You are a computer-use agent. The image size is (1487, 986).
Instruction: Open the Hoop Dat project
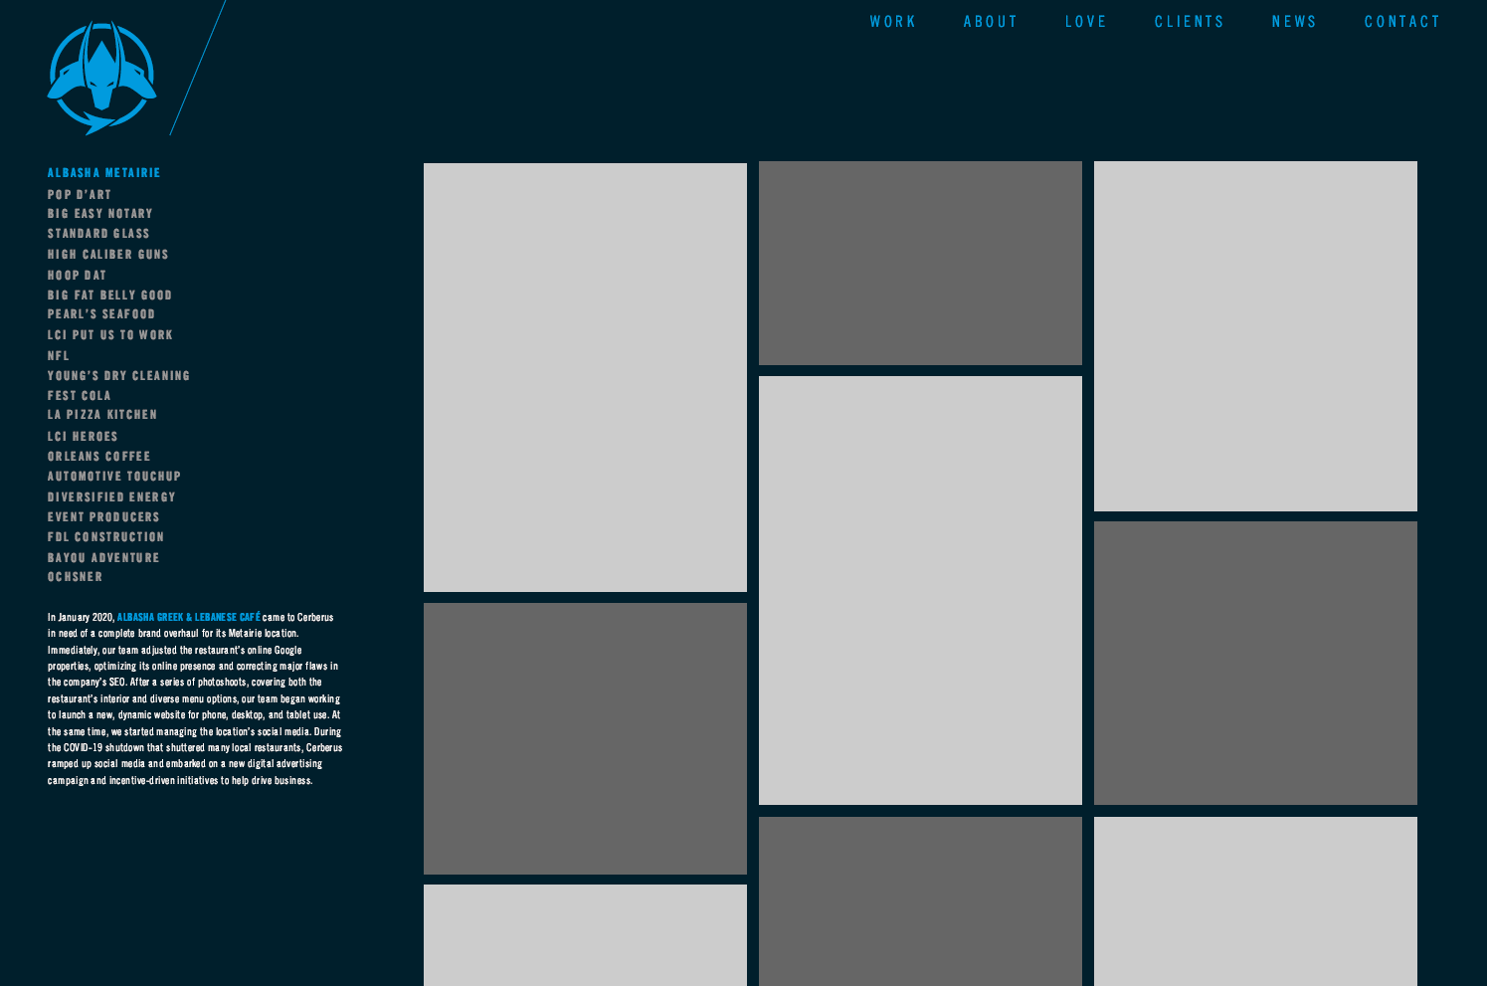pos(77,276)
